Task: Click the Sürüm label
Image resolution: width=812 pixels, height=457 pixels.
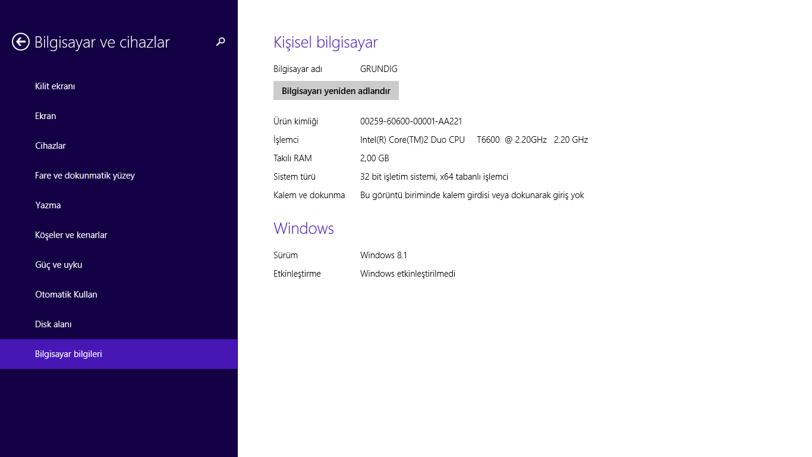Action: point(285,255)
